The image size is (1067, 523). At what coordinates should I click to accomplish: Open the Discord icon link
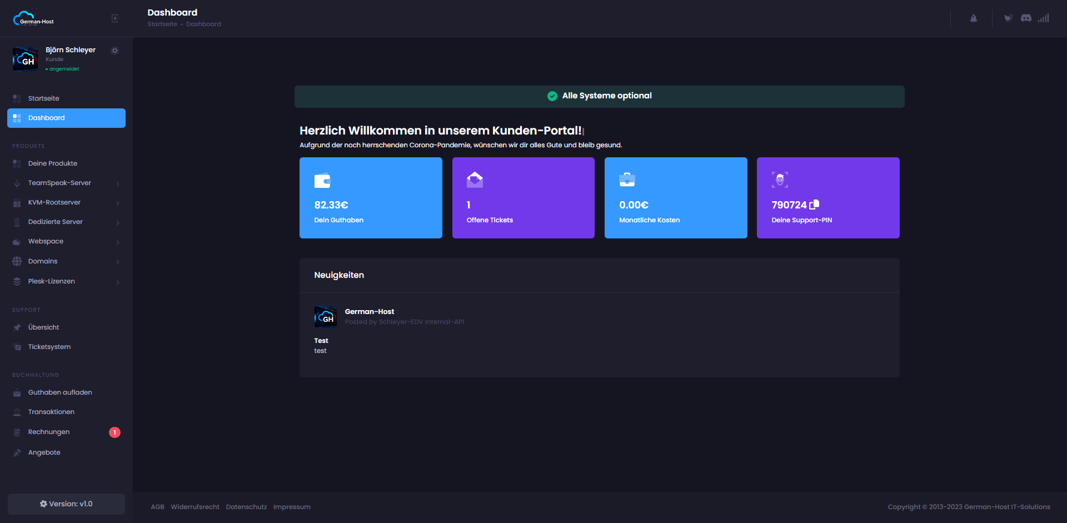(x=1026, y=18)
